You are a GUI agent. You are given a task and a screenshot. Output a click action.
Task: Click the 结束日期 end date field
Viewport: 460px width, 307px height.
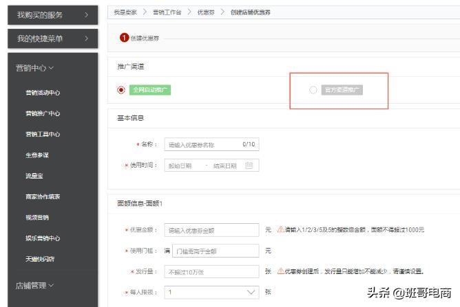tap(225, 166)
